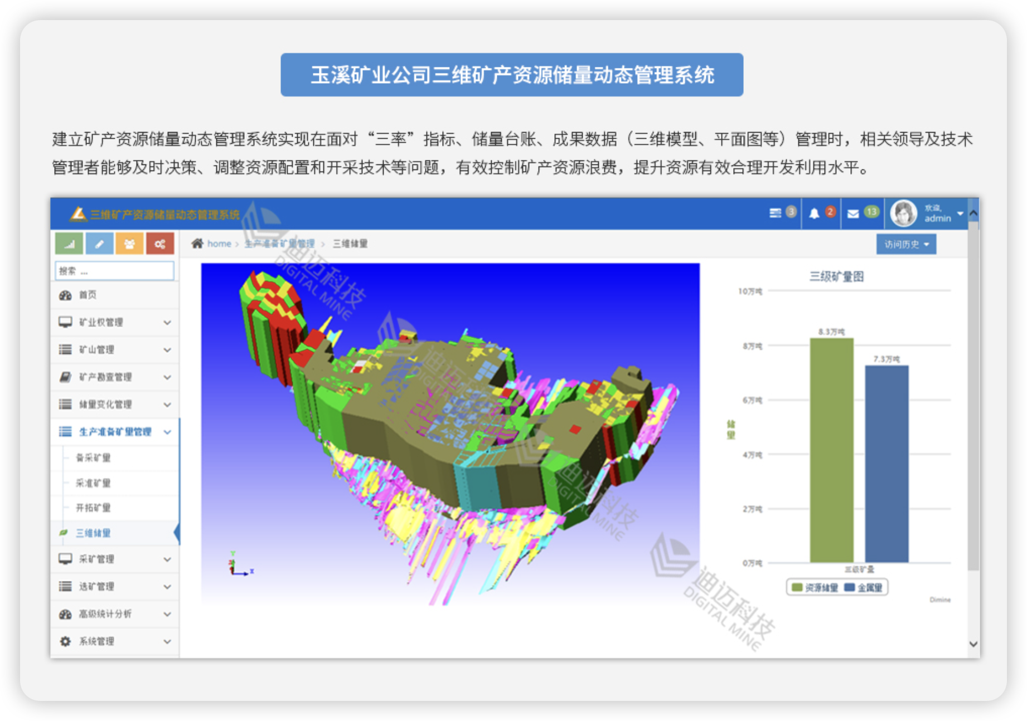Go to 首页 in the sidebar
Image resolution: width=1027 pixels, height=721 pixels.
[x=88, y=295]
